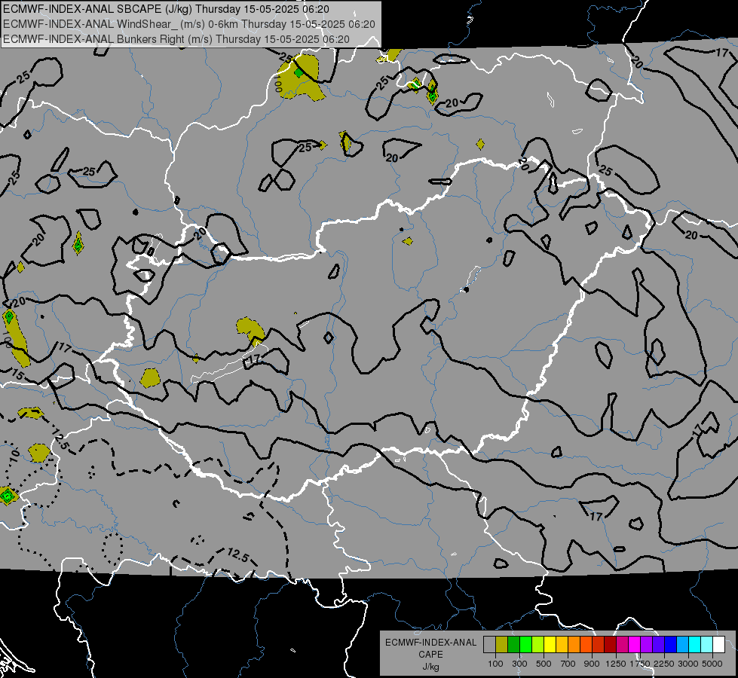Click the 15 contour label on the map
This screenshot has height=678, width=738.
tap(17, 375)
